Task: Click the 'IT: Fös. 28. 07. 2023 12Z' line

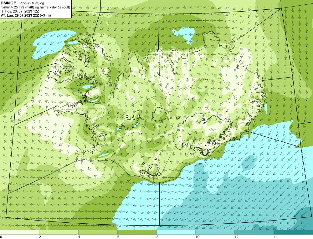Action: point(20,11)
